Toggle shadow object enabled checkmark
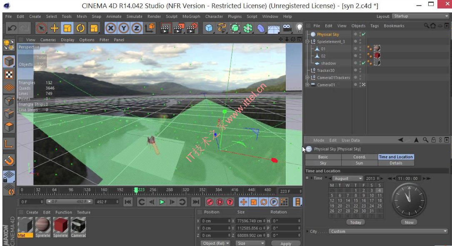This screenshot has height=246, width=452. 364,63
